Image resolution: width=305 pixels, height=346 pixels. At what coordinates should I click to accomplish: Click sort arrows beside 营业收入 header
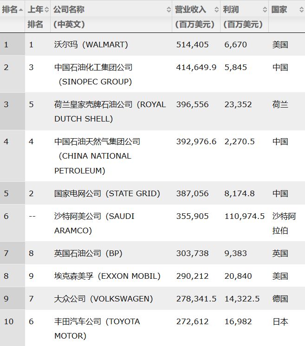pos(217,9)
